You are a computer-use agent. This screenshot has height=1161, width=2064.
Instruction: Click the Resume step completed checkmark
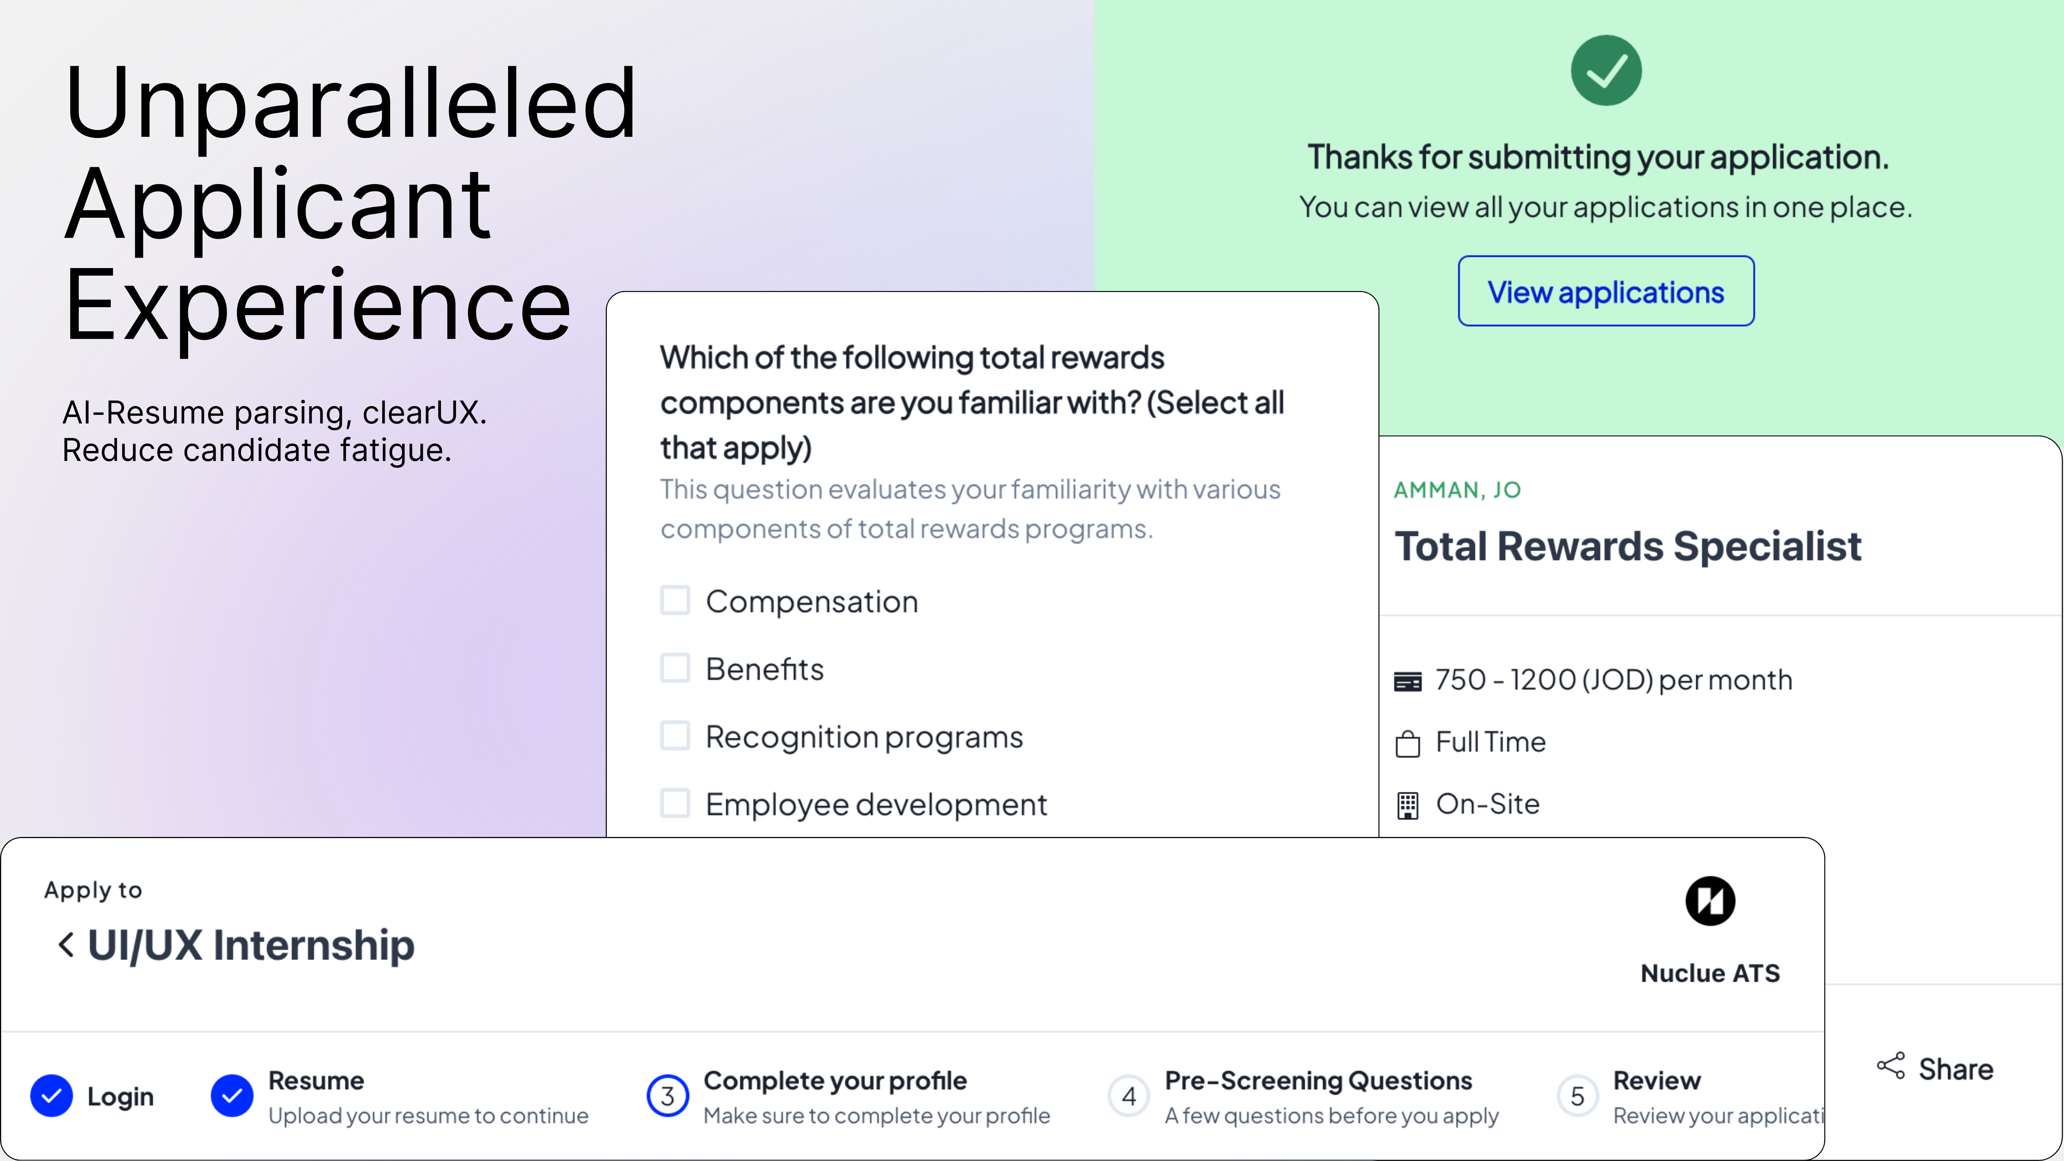[232, 1096]
